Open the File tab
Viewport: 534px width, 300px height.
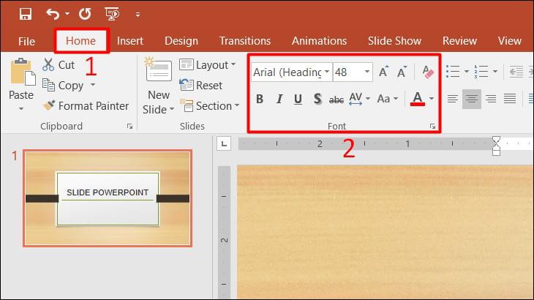tap(26, 41)
